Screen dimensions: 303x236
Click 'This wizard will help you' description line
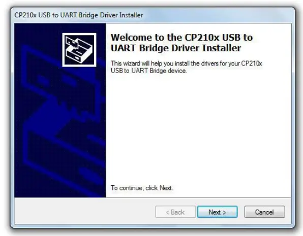tap(186, 63)
